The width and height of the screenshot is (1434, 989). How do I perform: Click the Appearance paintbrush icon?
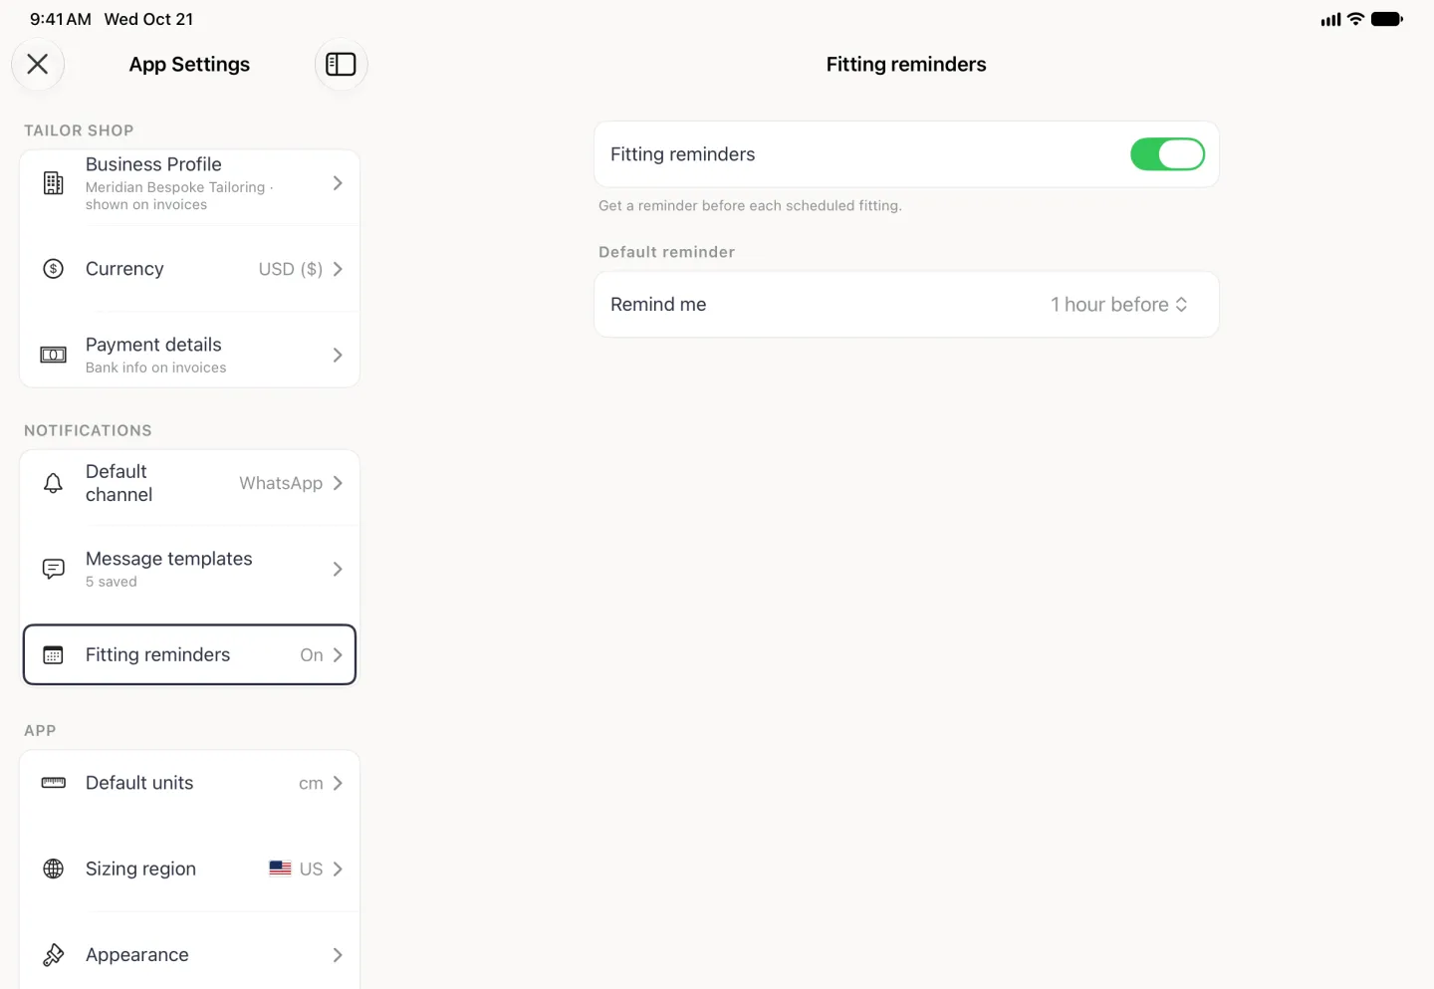(x=54, y=954)
